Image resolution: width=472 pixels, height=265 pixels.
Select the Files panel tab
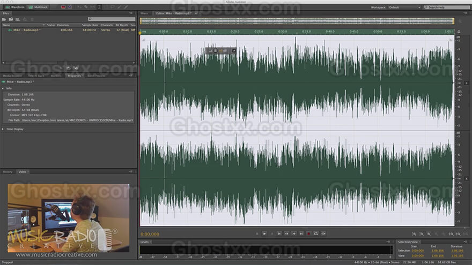pyautogui.click(x=6, y=13)
